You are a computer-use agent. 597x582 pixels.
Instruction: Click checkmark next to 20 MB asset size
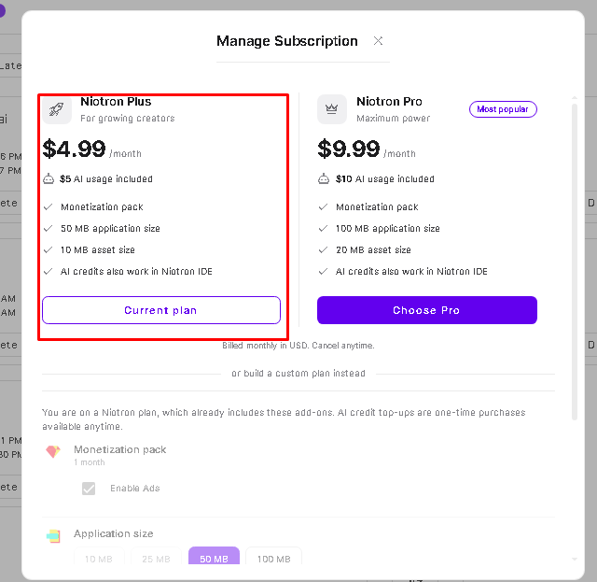pyautogui.click(x=324, y=249)
